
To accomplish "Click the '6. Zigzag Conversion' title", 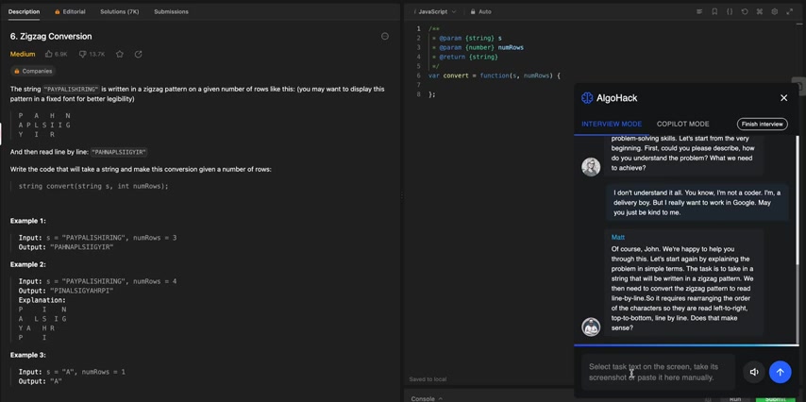I will (51, 36).
